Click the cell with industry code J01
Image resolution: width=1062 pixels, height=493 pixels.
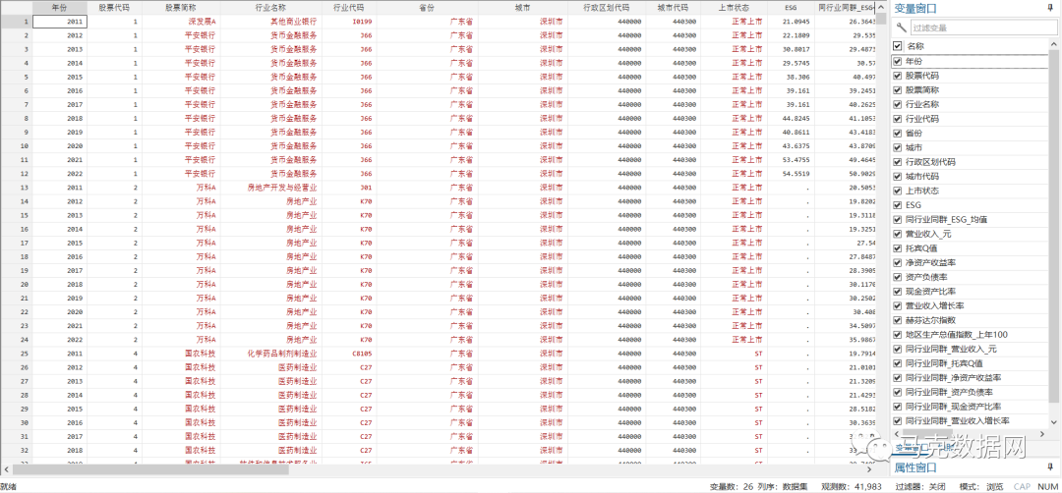[x=349, y=188]
